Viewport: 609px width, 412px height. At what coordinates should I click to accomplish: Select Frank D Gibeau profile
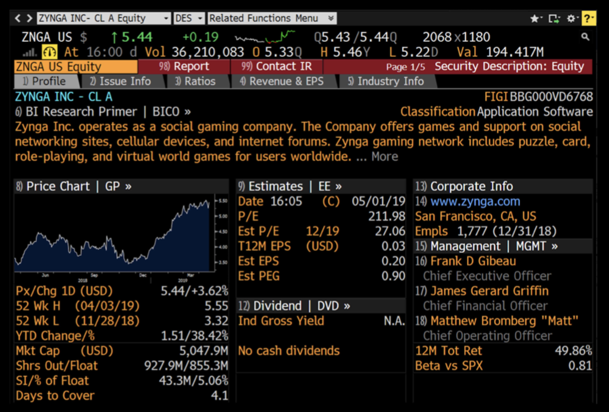473,261
